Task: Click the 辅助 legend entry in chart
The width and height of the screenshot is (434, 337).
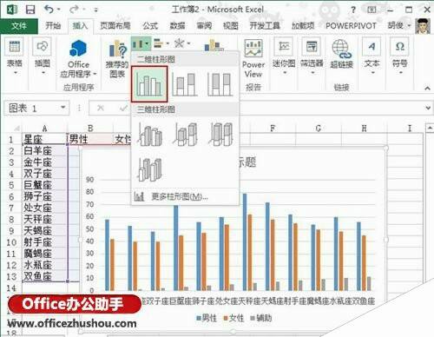Action: [x=261, y=318]
